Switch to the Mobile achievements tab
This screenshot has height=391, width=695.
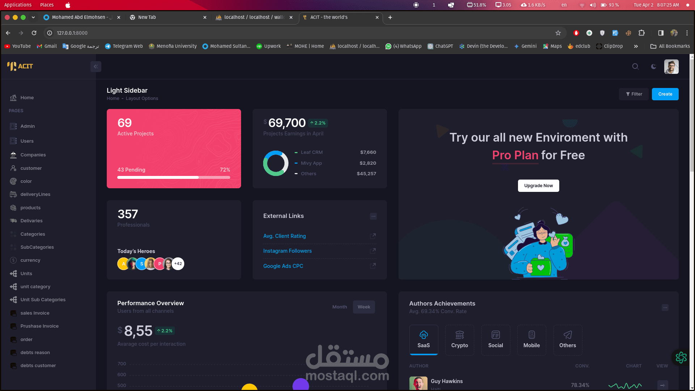click(x=531, y=340)
